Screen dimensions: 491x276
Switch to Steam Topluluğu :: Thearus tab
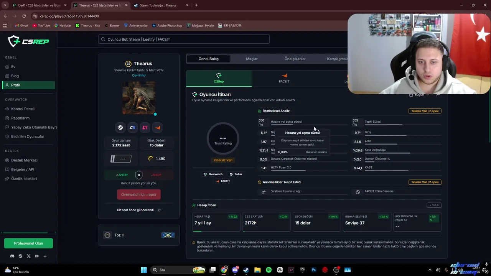[x=161, y=5]
